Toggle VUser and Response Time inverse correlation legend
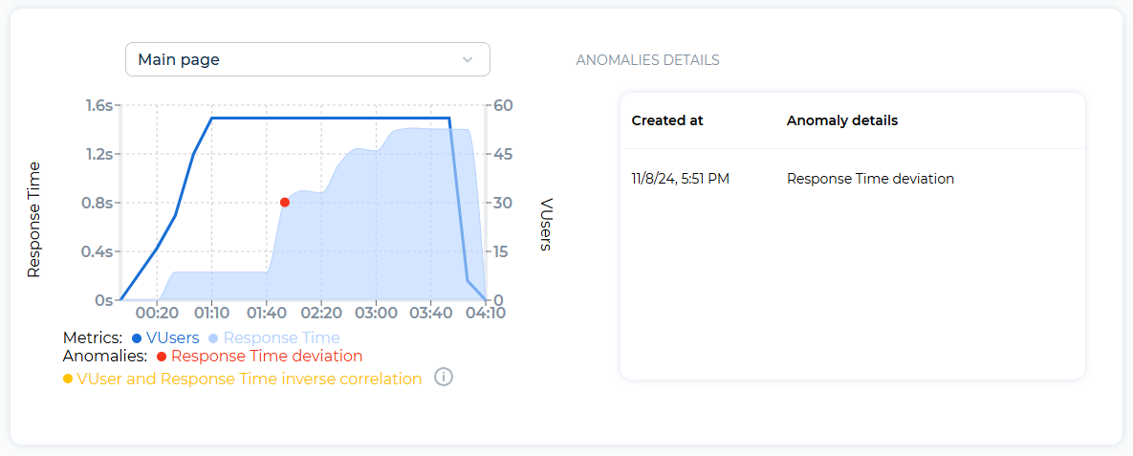Image resolution: width=1133 pixels, height=456 pixels. tap(242, 379)
